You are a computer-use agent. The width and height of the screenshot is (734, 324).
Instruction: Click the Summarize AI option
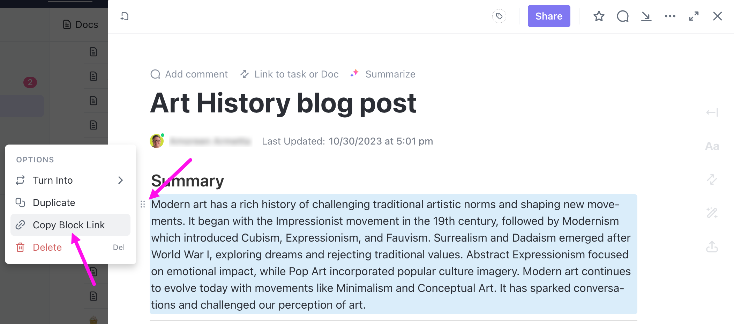(383, 74)
